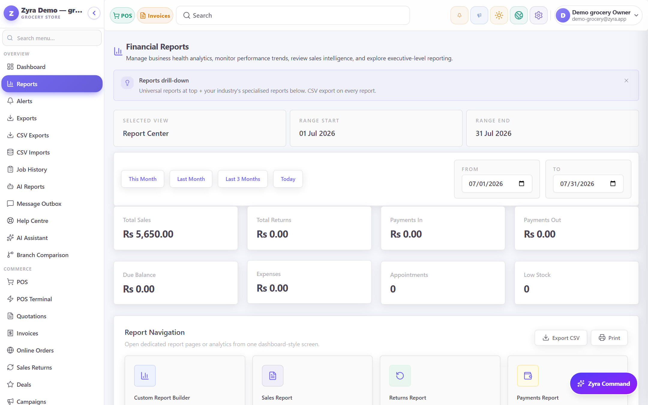Click the Zyra logo avatar
Image resolution: width=648 pixels, height=405 pixels.
11,13
